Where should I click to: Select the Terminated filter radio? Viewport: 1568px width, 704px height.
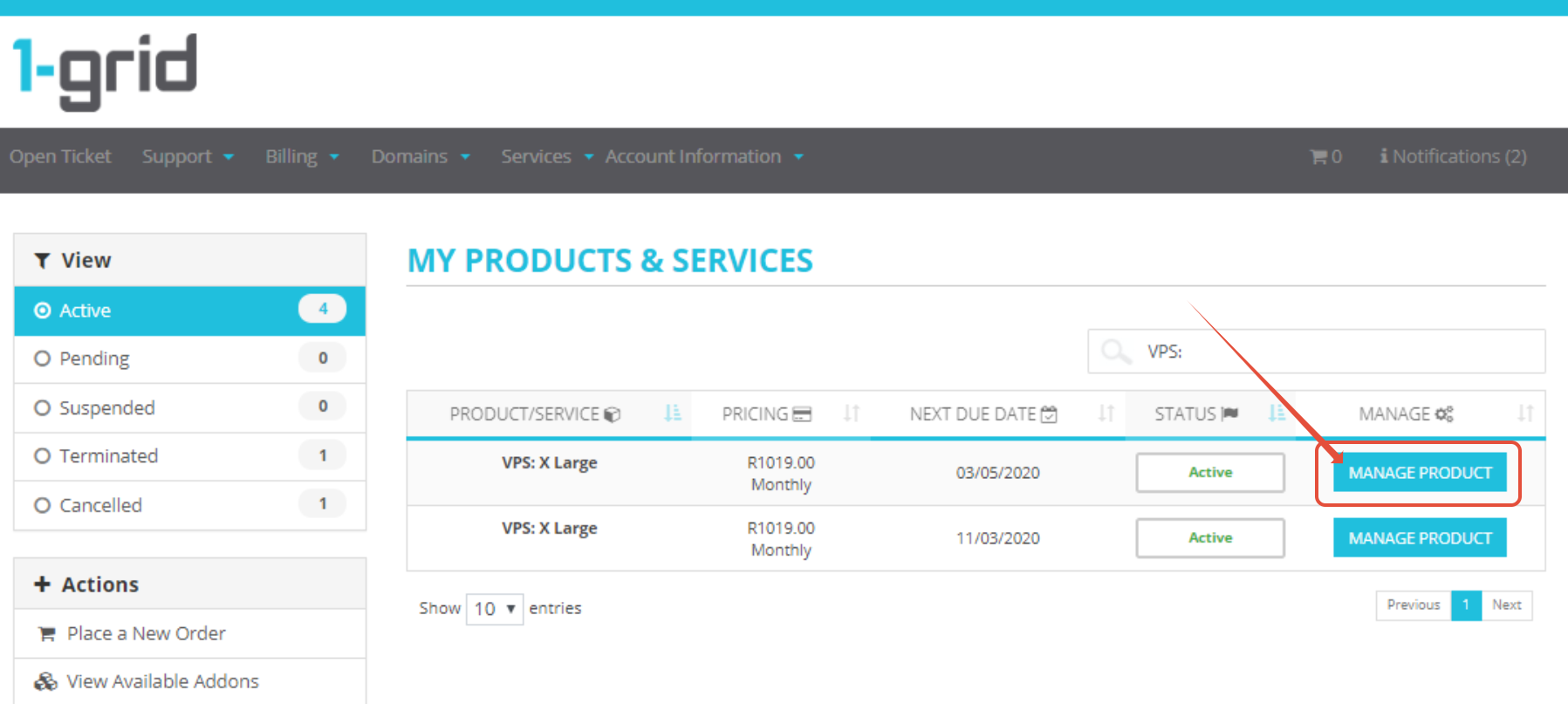[x=42, y=455]
